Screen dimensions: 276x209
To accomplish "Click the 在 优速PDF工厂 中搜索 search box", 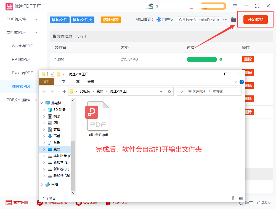I will click(x=209, y=91).
